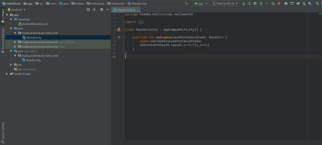Open the app run configuration dropdown
Image resolution: width=322 pixels, height=145 pixels.
click(201, 4)
